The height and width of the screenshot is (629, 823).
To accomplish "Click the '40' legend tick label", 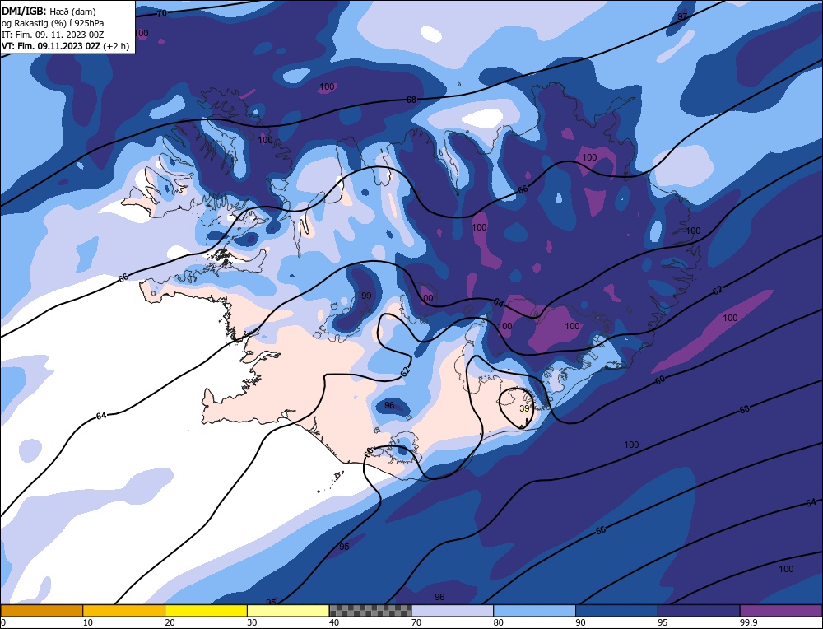I will (334, 622).
